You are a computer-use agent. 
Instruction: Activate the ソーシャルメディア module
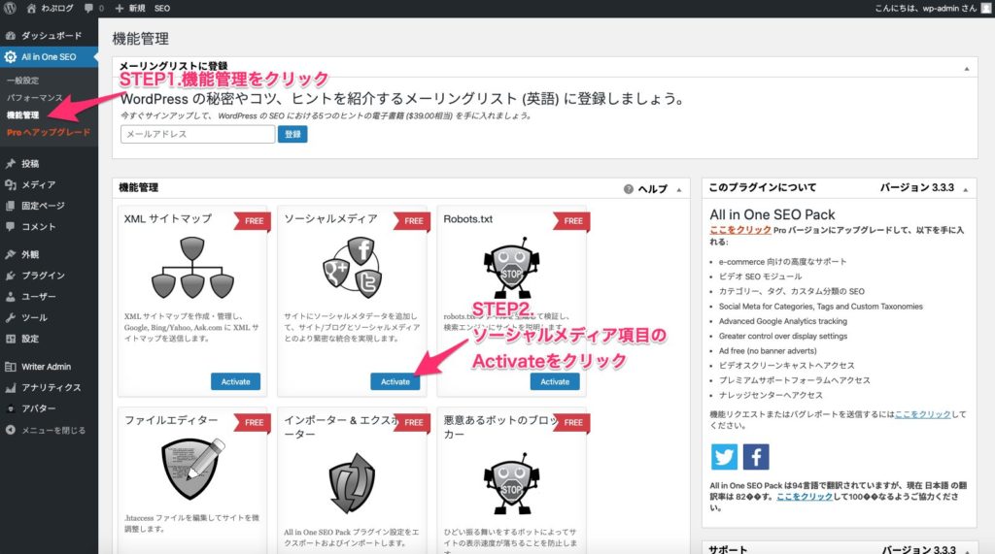pyautogui.click(x=395, y=381)
